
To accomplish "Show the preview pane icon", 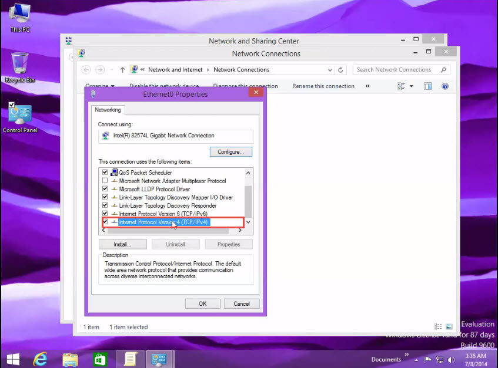I will (x=428, y=86).
